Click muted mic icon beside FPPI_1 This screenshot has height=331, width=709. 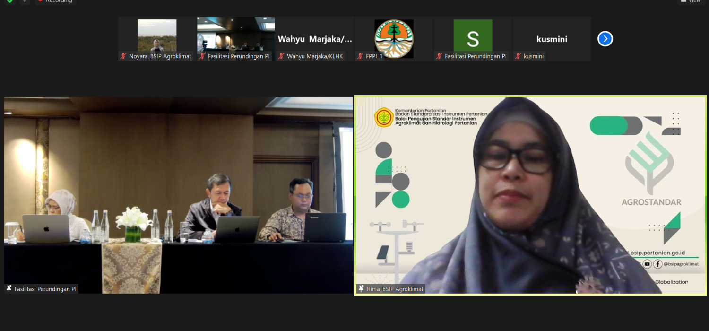[360, 56]
